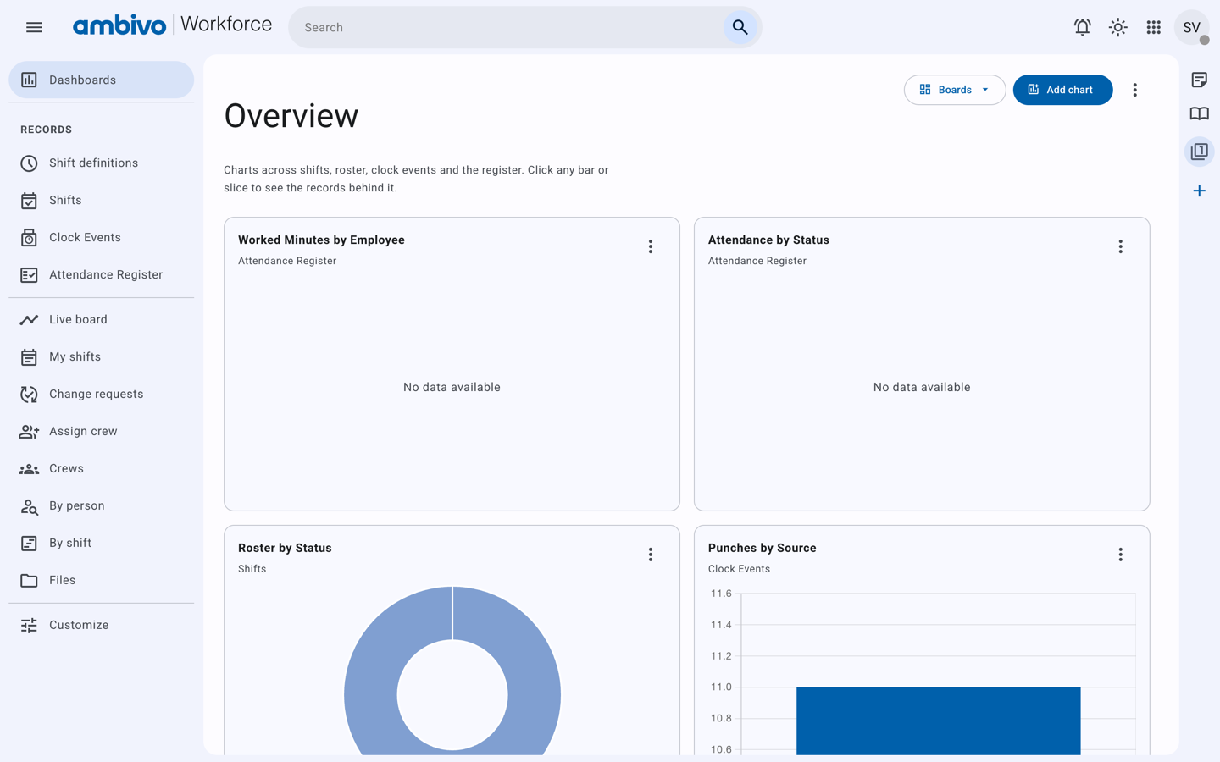Click the Roster by Status title
1220x762 pixels.
click(285, 548)
